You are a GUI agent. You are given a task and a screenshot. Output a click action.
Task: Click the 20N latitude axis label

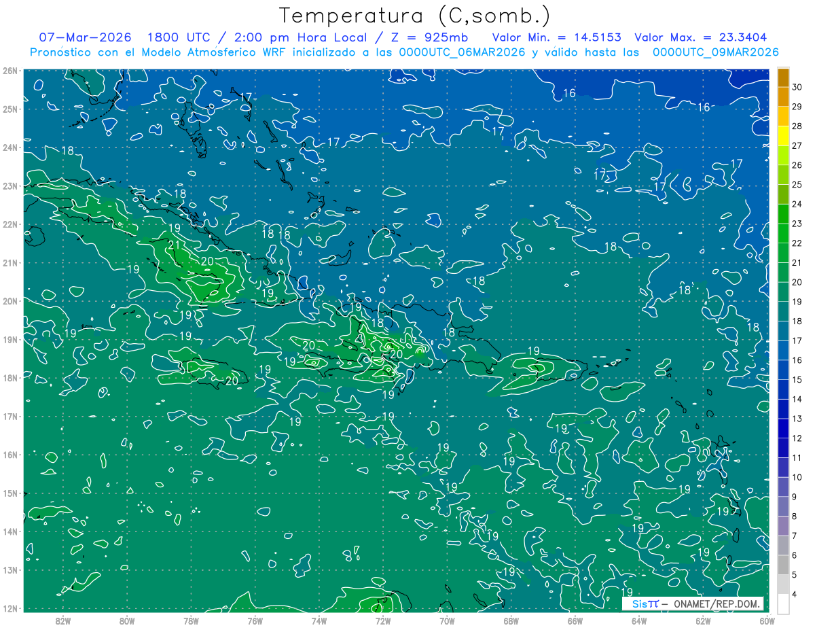click(x=10, y=301)
